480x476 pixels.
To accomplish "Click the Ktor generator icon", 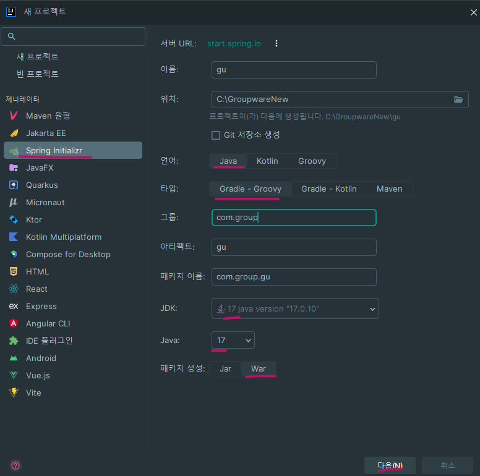I will pyautogui.click(x=14, y=219).
